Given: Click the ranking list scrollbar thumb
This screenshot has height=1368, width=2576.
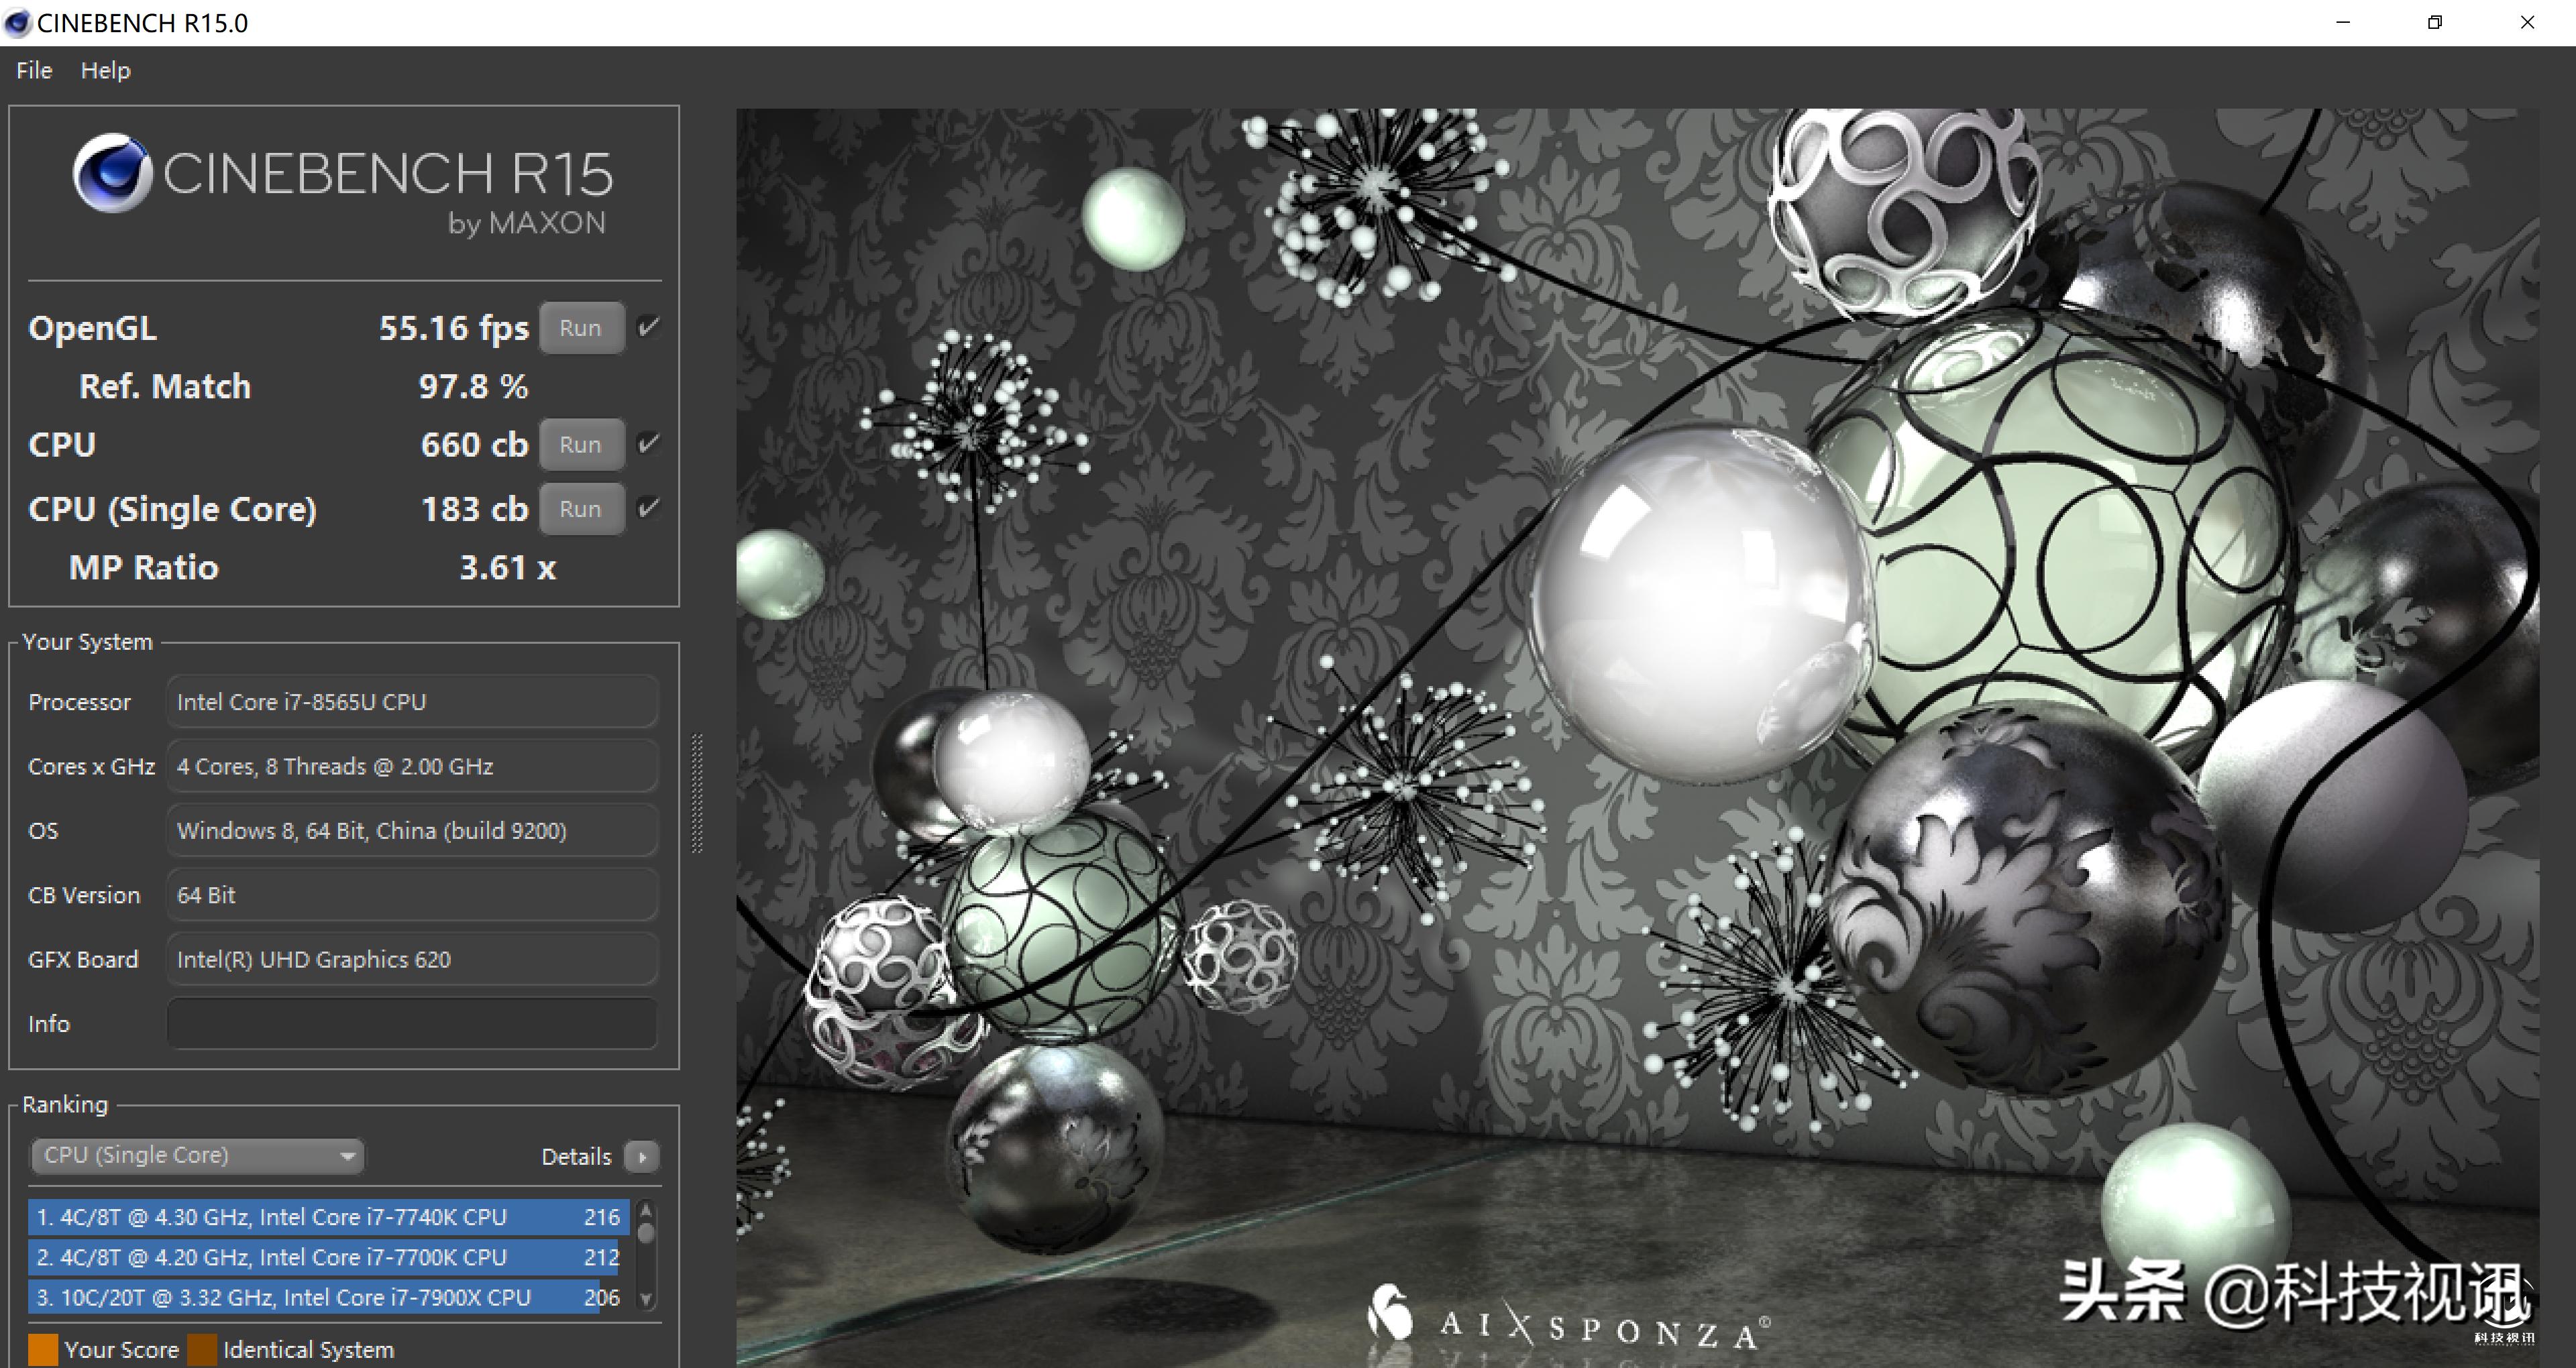Looking at the screenshot, I should pyautogui.click(x=646, y=1233).
